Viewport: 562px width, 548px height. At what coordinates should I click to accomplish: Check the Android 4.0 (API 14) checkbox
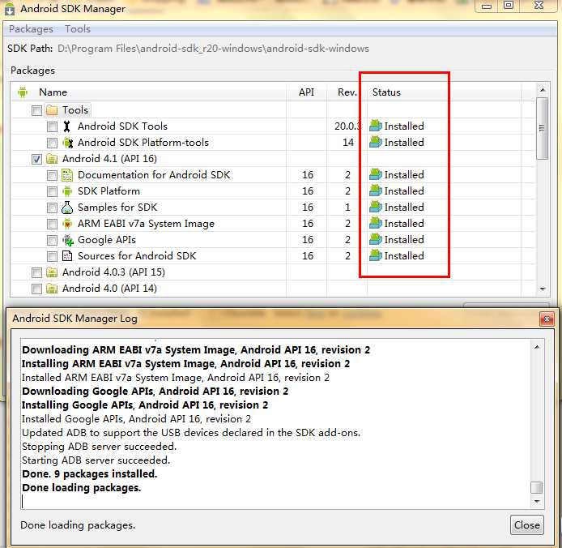point(36,289)
